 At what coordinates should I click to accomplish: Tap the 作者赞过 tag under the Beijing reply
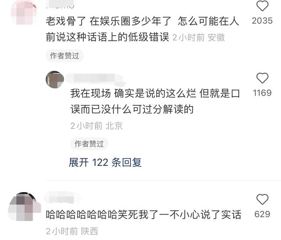(x=89, y=143)
